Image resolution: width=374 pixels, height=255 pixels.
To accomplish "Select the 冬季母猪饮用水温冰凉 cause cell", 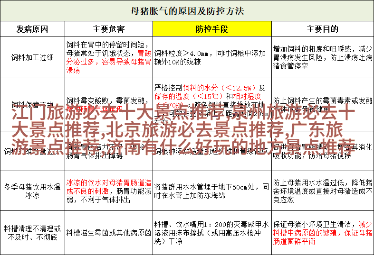I will pos(32,191).
